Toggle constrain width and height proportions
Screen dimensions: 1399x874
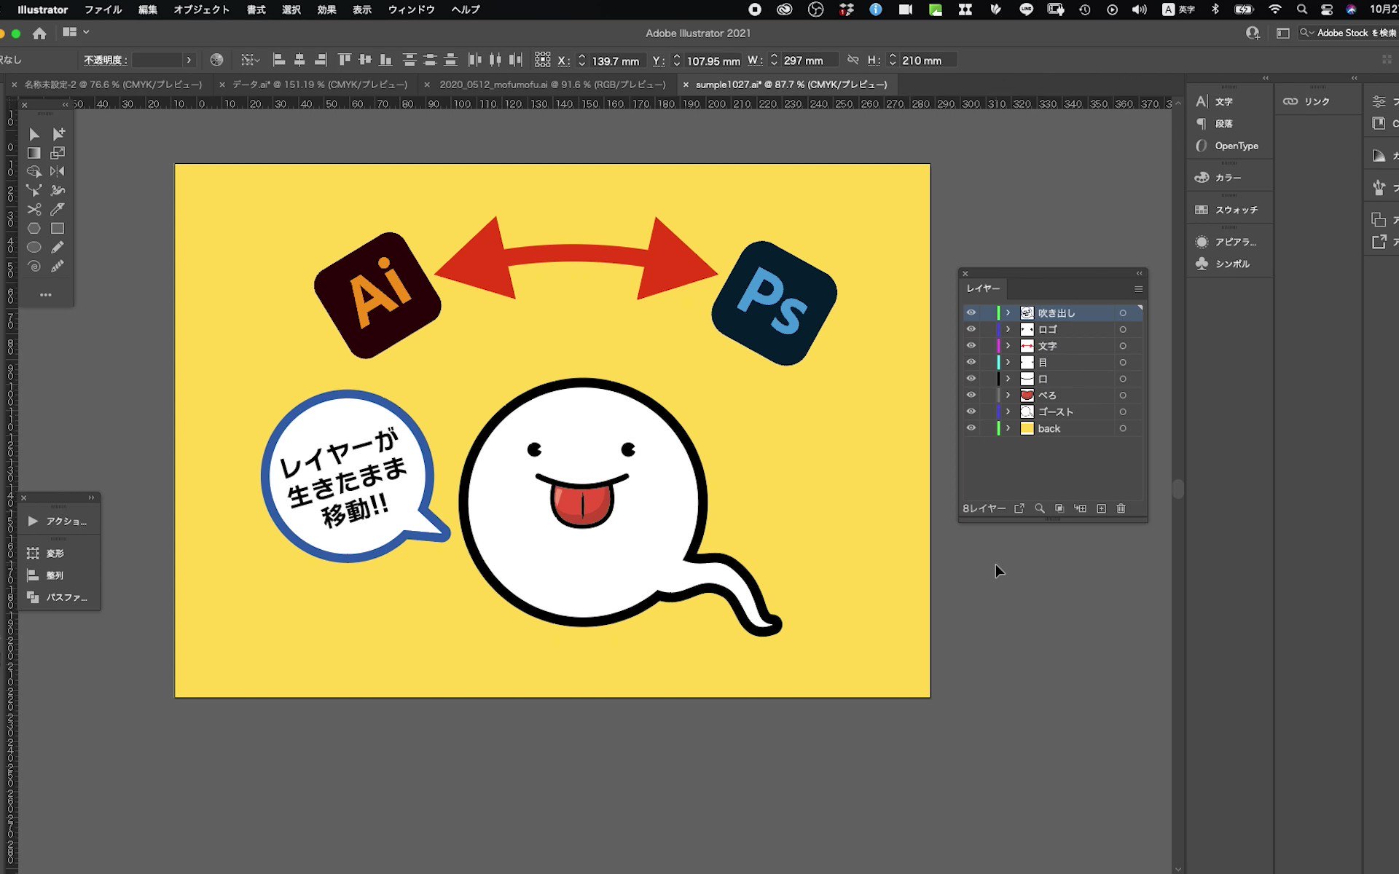tap(853, 60)
